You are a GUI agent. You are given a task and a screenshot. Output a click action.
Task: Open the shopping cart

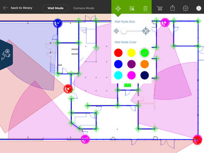pyautogui.click(x=159, y=8)
